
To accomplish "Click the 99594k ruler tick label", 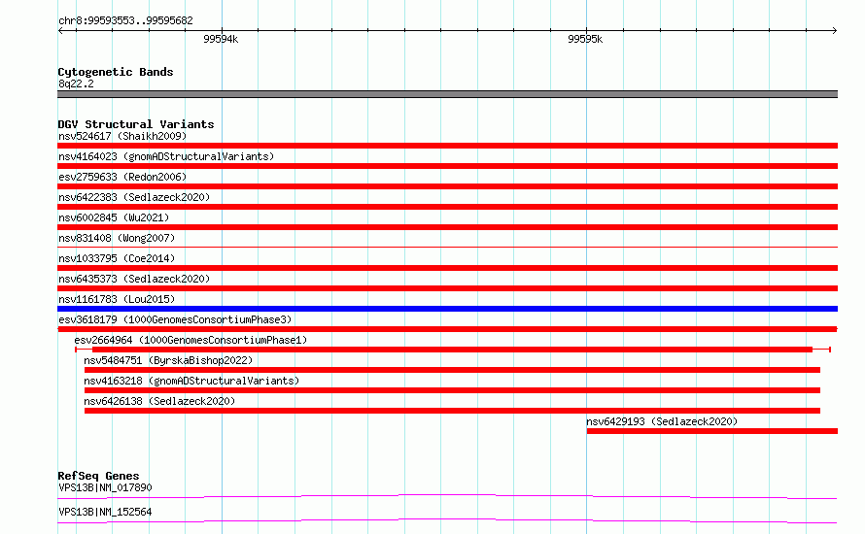I will (x=221, y=39).
